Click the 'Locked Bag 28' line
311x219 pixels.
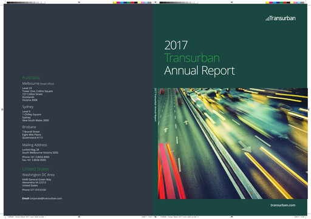click(x=30, y=150)
